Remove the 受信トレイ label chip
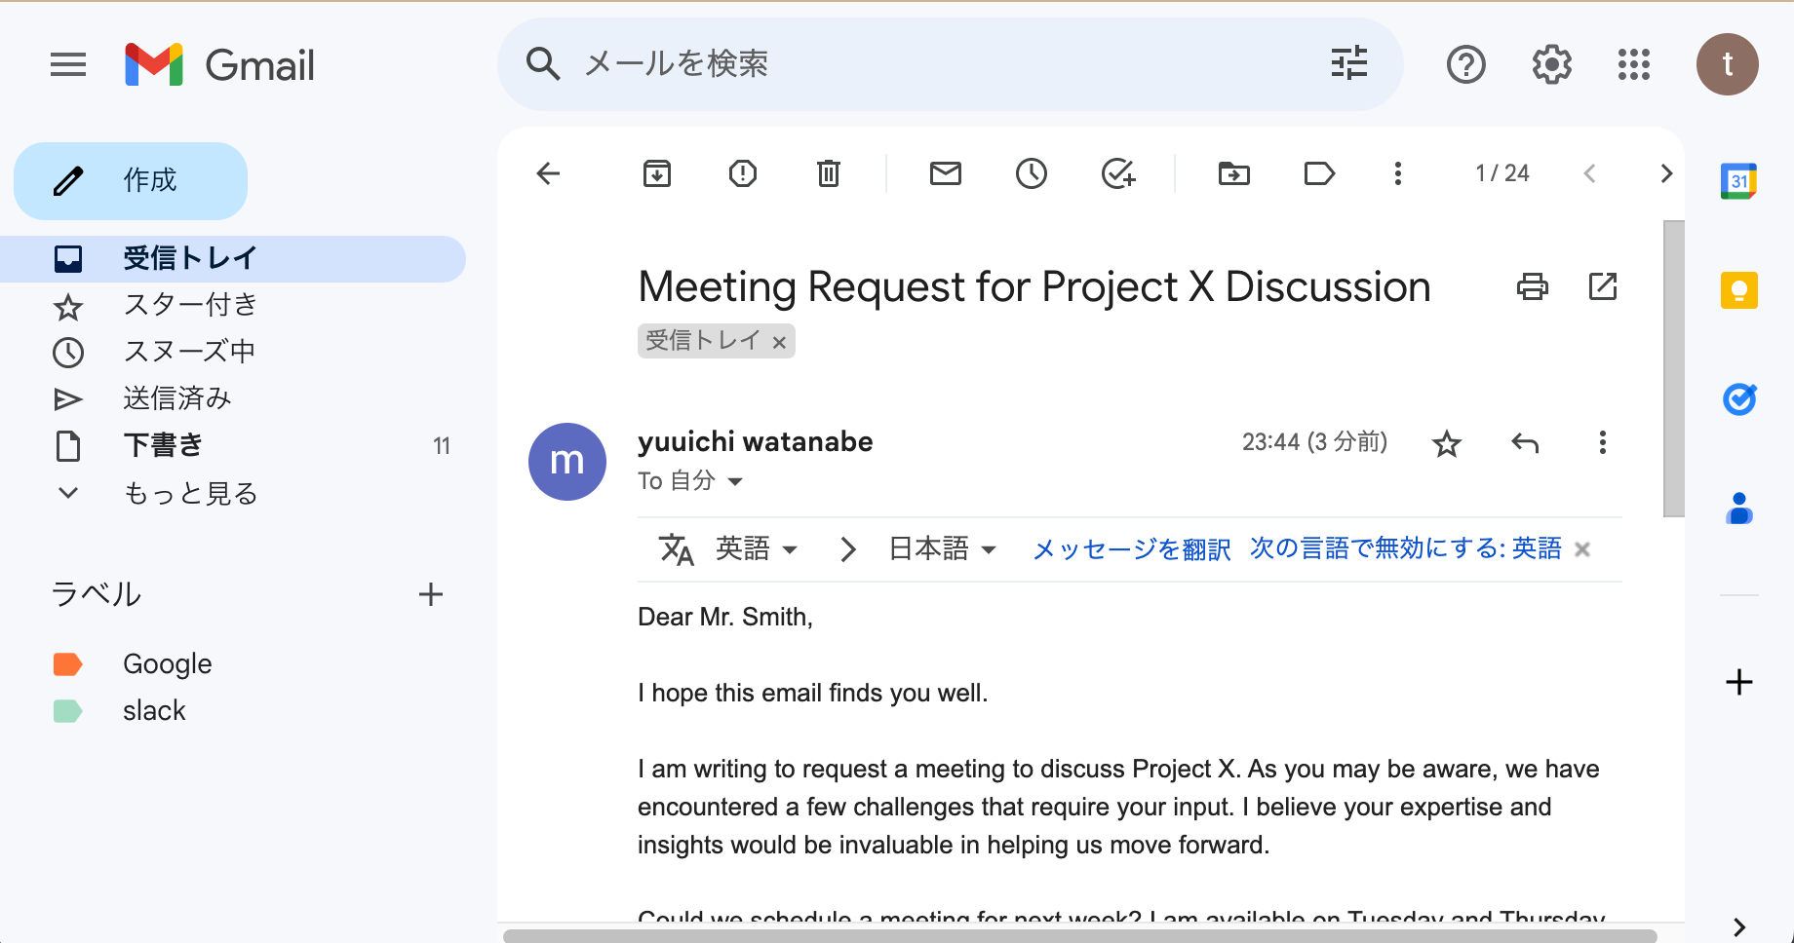The width and height of the screenshot is (1794, 943). (779, 342)
